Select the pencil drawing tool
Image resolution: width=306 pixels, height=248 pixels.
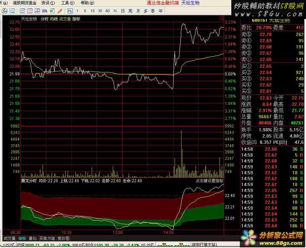[60, 11]
